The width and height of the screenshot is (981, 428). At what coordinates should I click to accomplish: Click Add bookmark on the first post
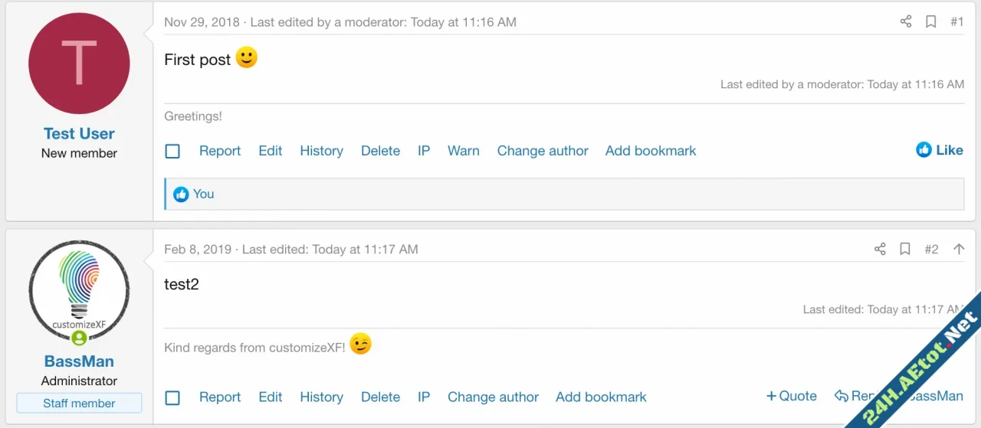[x=651, y=151]
